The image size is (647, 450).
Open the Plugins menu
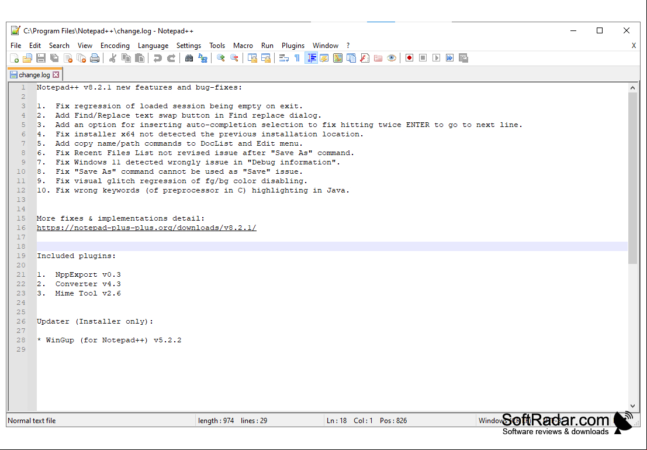[x=293, y=46]
